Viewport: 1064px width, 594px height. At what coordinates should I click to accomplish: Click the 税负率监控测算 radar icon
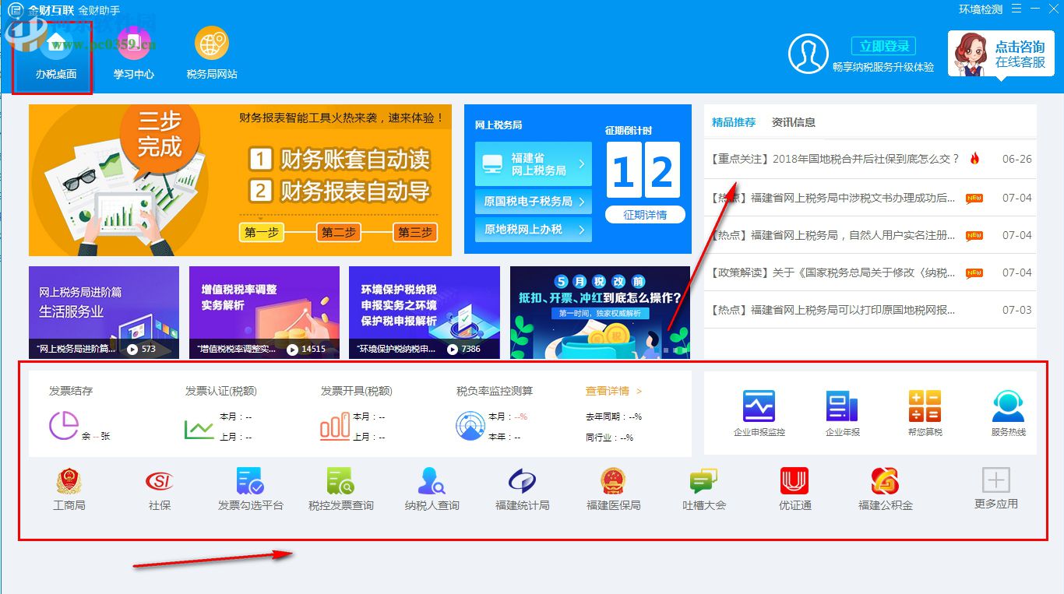tap(470, 426)
